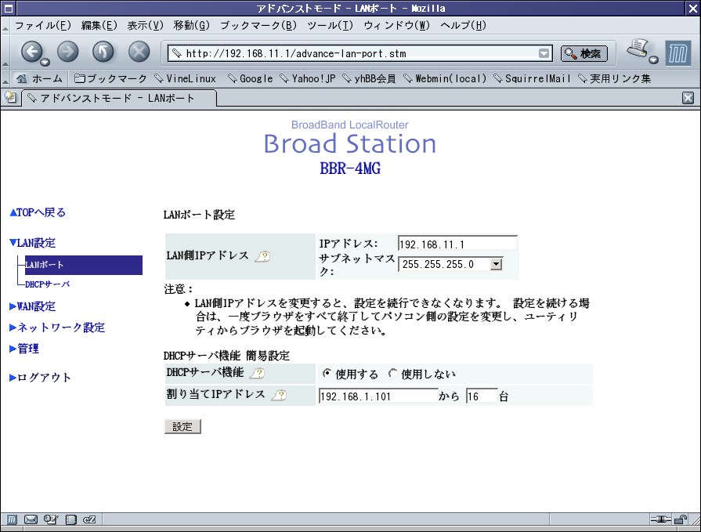This screenshot has height=532, width=701.
Task: Open the Print button dropdown arrow
Action: (653, 60)
